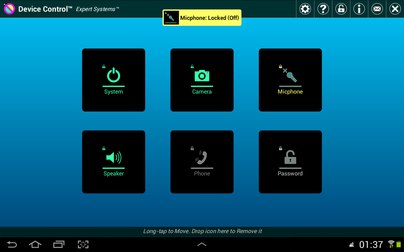Tap the small lock above Micphone icon
The height and width of the screenshot is (252, 404).
coord(280,67)
